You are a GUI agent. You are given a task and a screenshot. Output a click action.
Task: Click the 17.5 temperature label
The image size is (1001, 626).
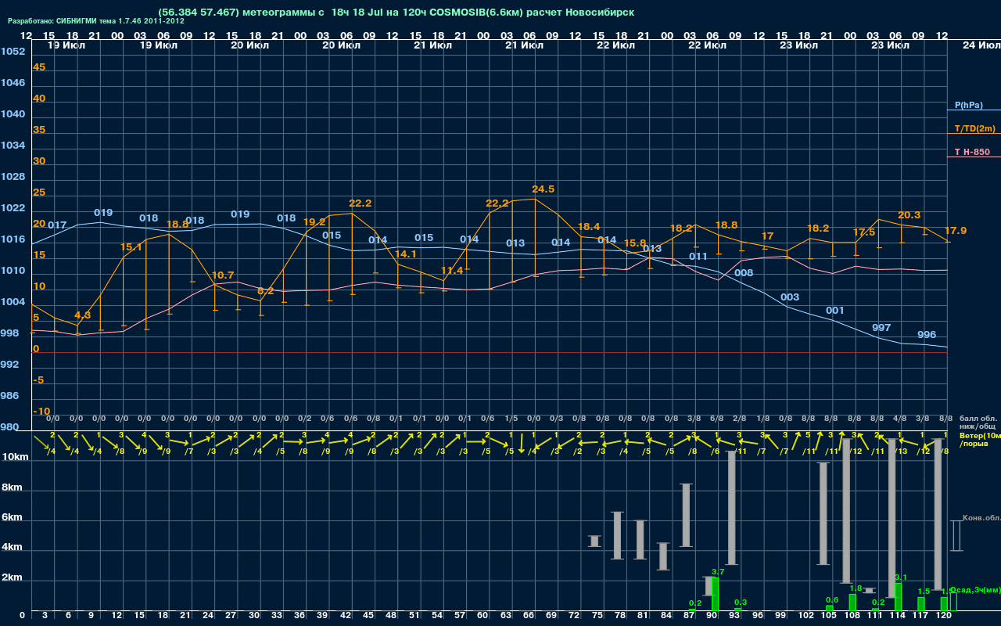[864, 232]
